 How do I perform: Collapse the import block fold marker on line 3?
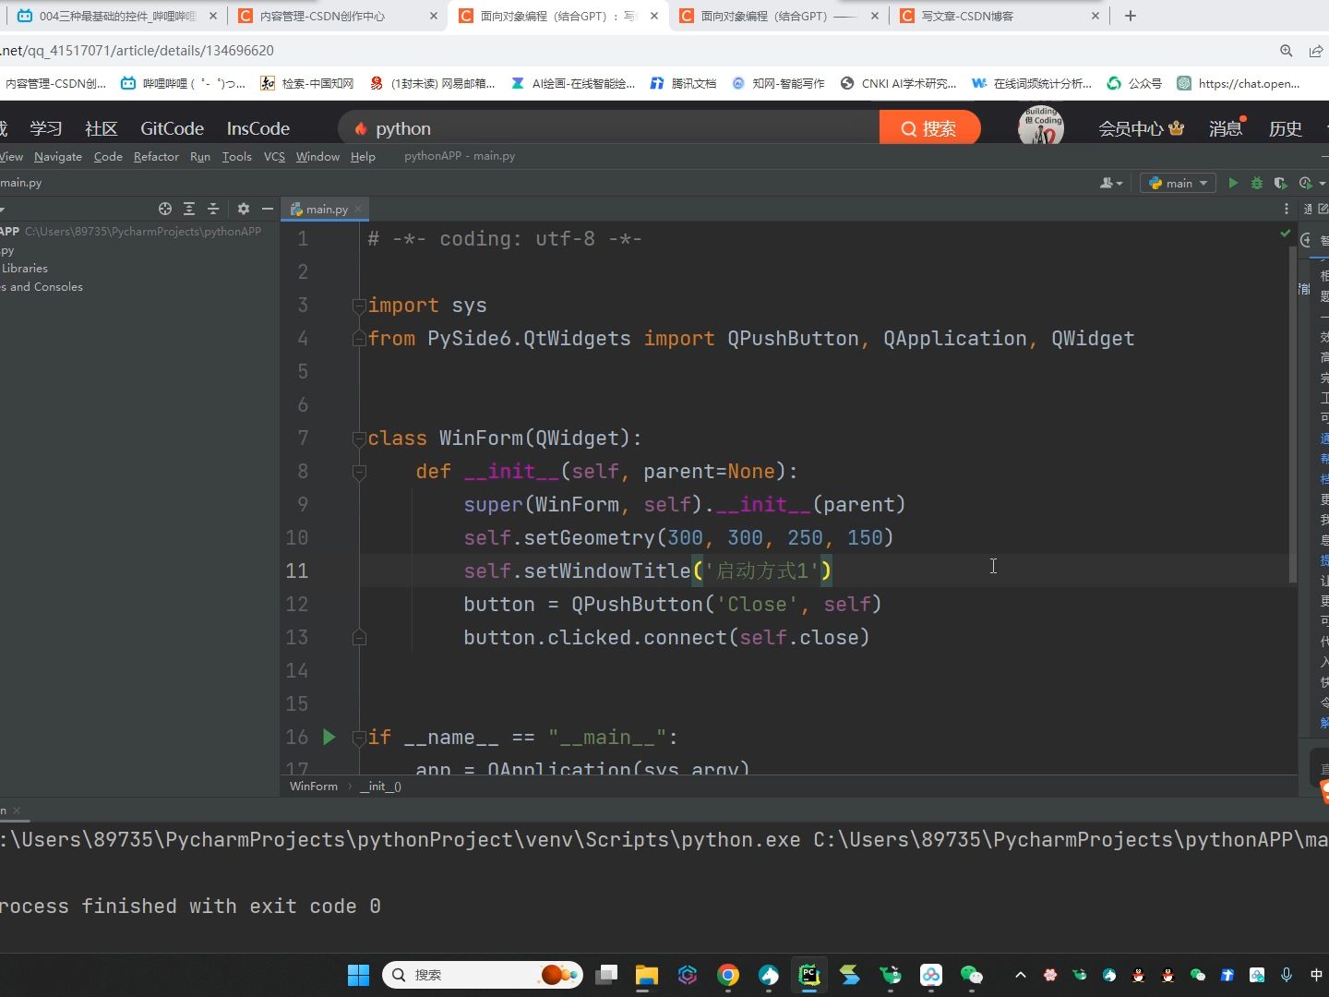click(359, 306)
